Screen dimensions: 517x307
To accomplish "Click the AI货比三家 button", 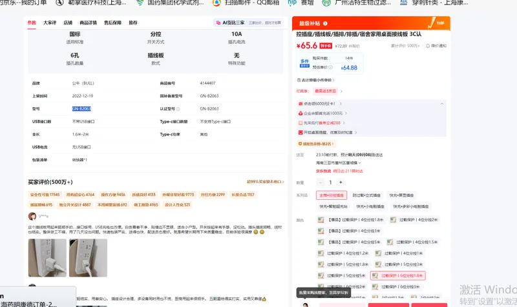I will pyautogui.click(x=248, y=23).
